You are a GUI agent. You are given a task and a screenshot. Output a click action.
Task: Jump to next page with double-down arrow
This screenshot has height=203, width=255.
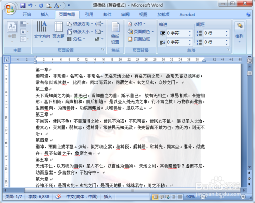[x=249, y=184]
